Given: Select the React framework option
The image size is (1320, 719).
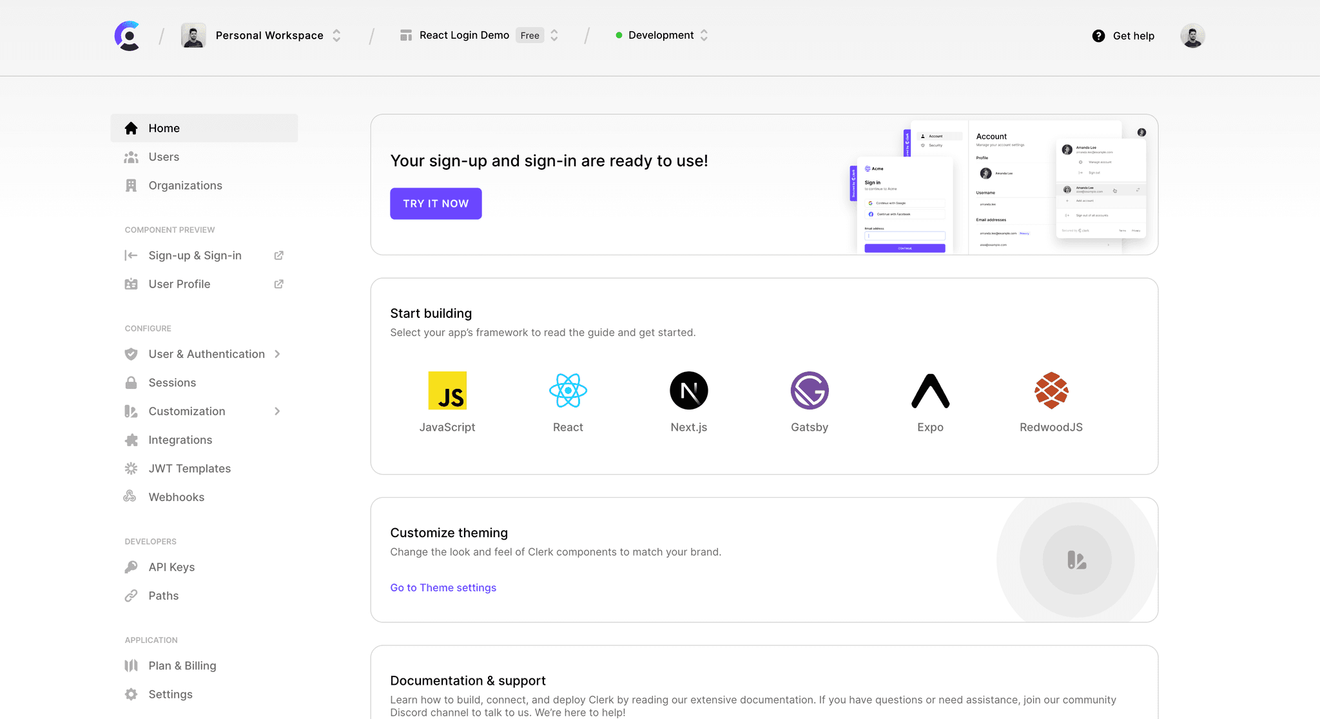Looking at the screenshot, I should (x=567, y=400).
